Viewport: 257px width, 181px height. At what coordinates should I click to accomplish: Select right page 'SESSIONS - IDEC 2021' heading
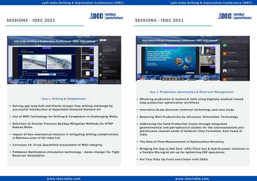click(x=159, y=20)
